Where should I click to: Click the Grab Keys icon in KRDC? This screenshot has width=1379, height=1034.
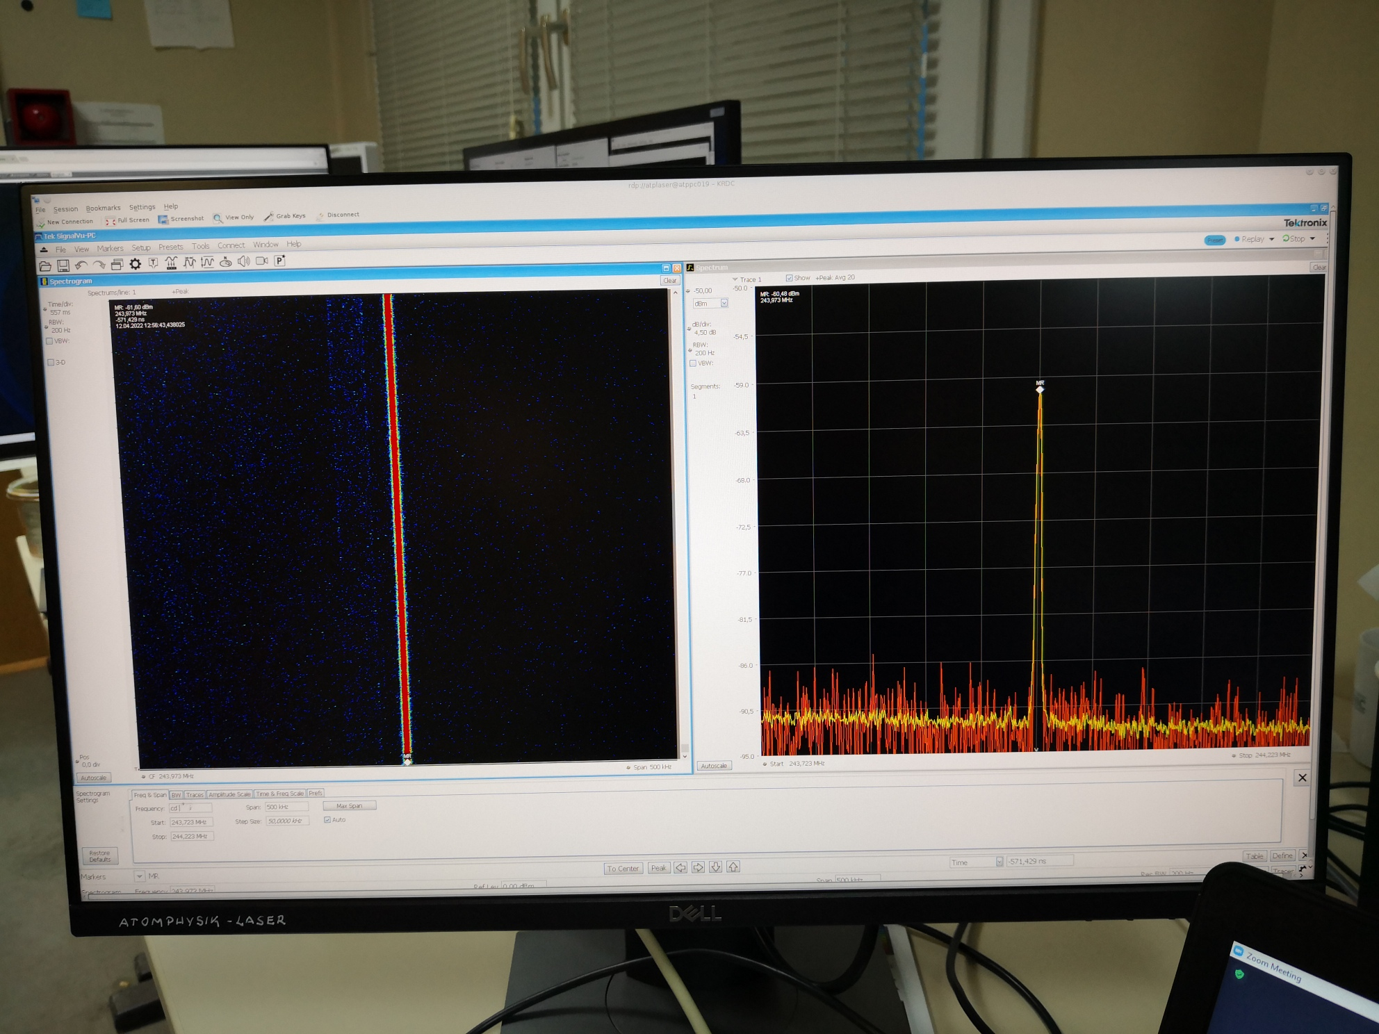tap(269, 217)
